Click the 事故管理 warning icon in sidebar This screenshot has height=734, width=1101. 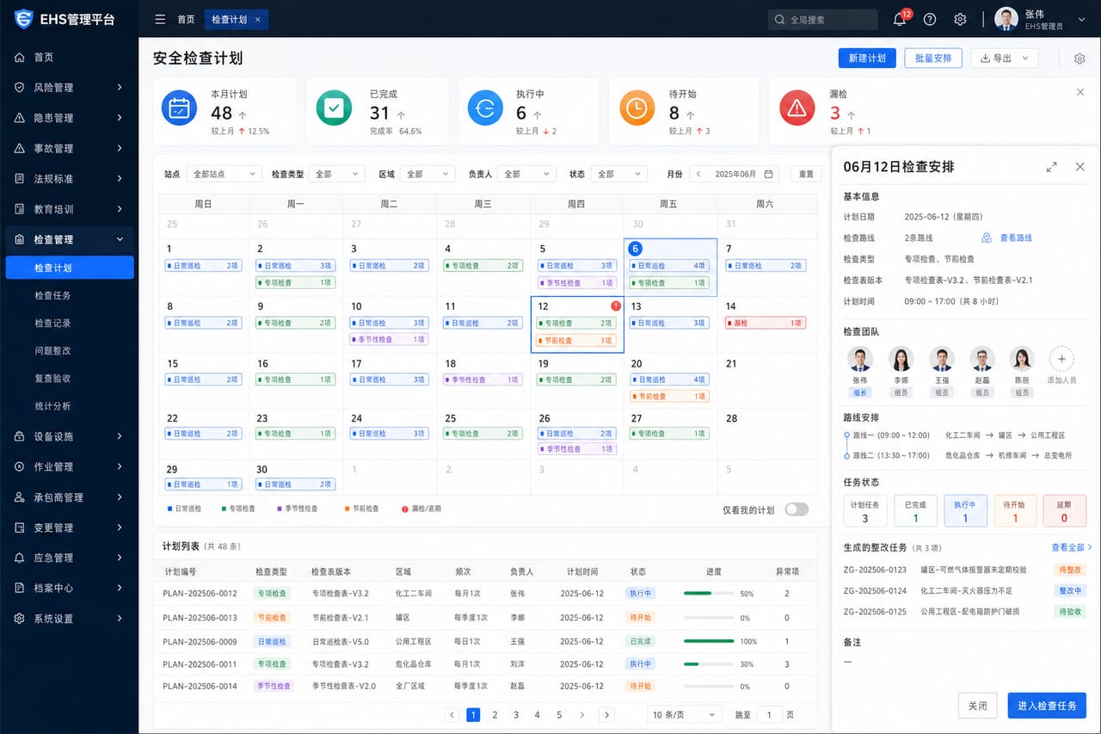(x=20, y=148)
